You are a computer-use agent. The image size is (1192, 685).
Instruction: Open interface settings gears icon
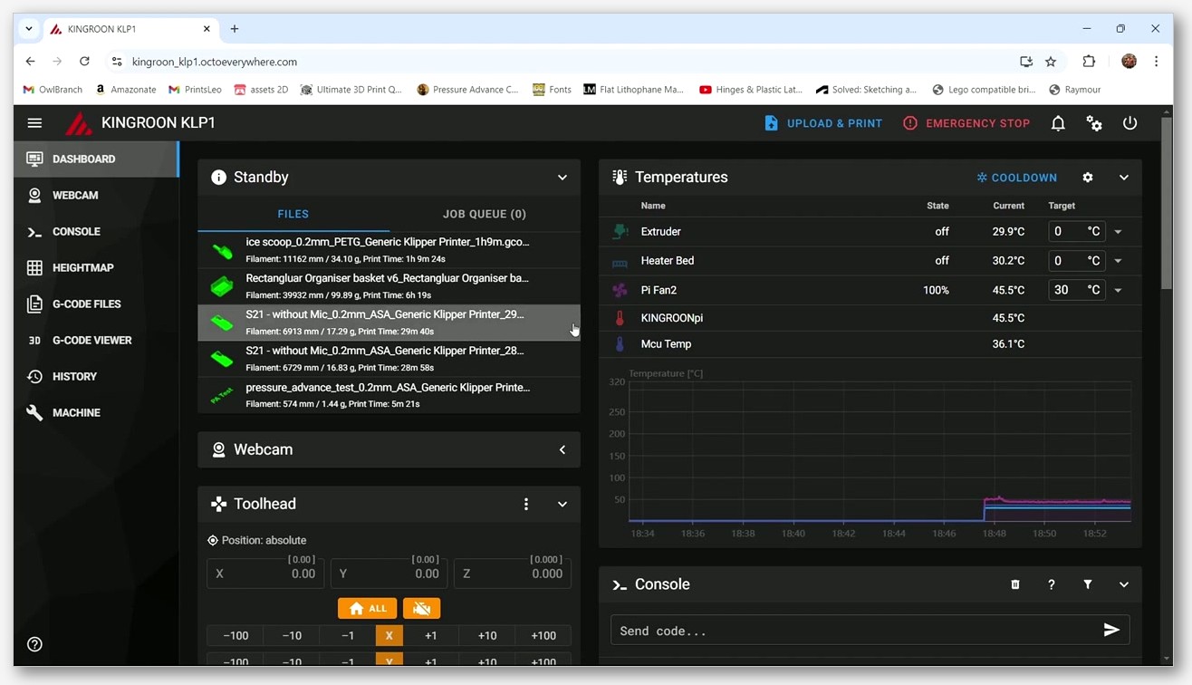coord(1094,123)
